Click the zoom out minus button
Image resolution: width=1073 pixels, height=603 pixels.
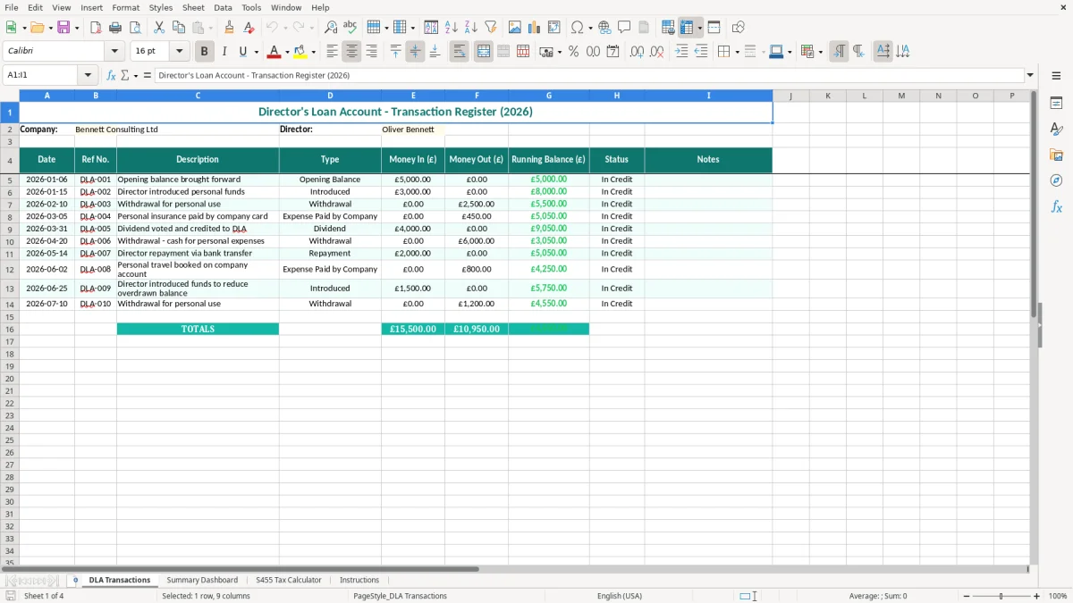pos(967,596)
